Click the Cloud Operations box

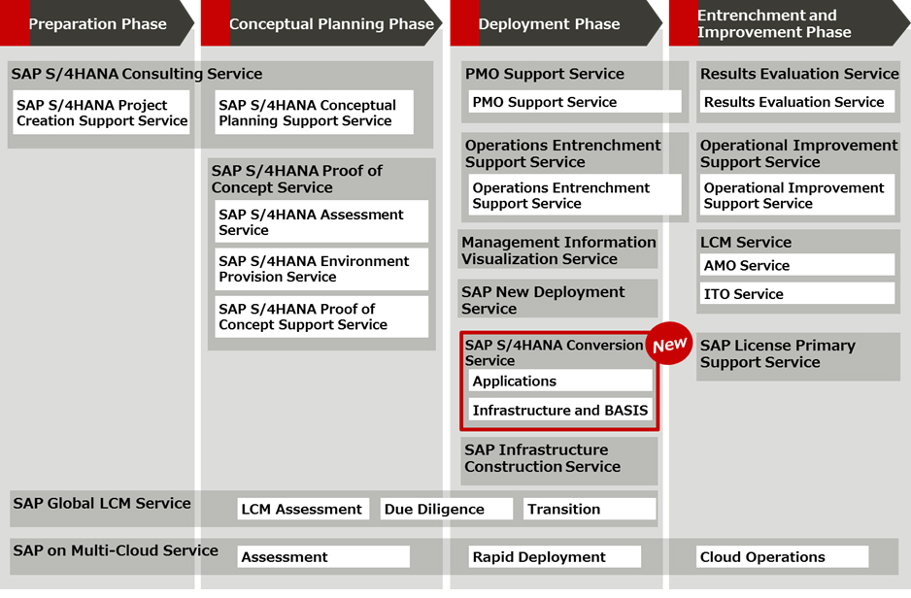click(782, 557)
